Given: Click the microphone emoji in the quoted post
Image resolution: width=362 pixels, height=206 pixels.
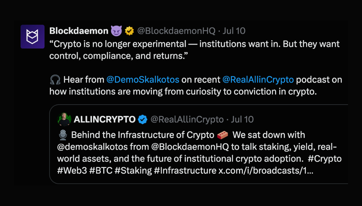Looking at the screenshot, I should coord(63,135).
